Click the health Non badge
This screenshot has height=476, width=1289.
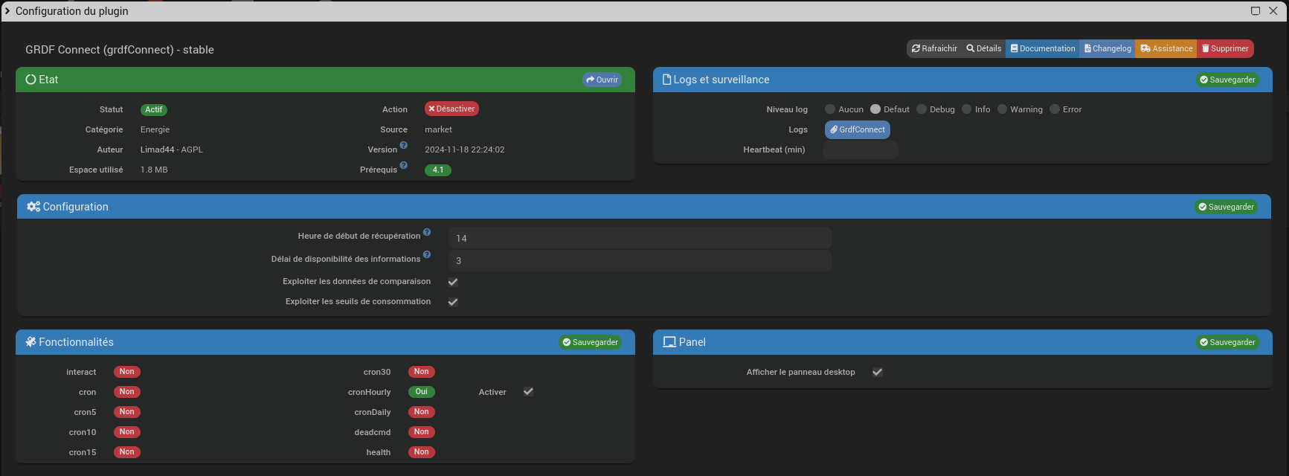click(422, 452)
